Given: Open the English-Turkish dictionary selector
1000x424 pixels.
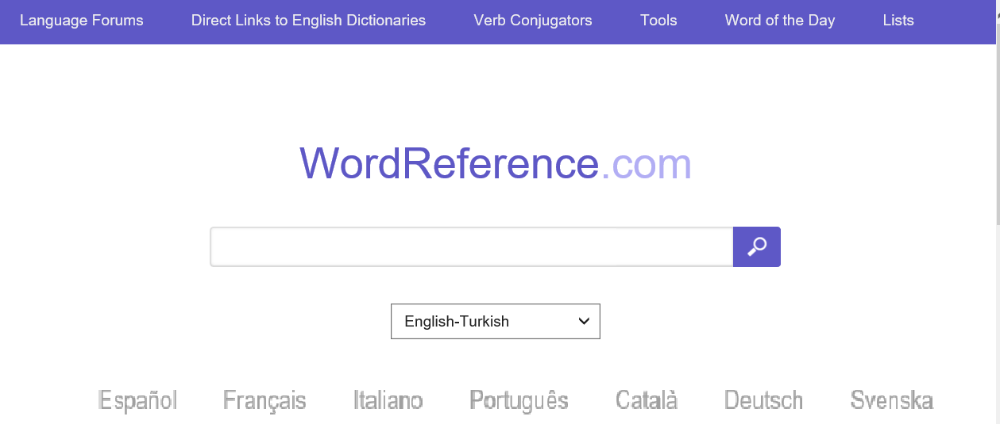Looking at the screenshot, I should click(495, 321).
